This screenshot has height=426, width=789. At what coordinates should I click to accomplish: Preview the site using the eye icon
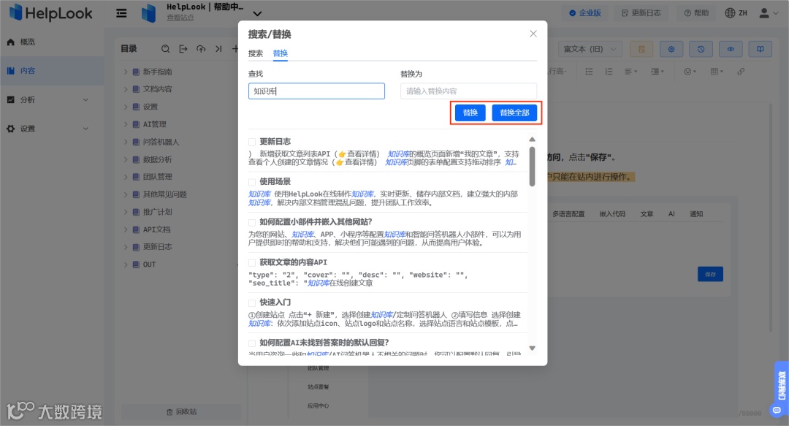(x=731, y=48)
